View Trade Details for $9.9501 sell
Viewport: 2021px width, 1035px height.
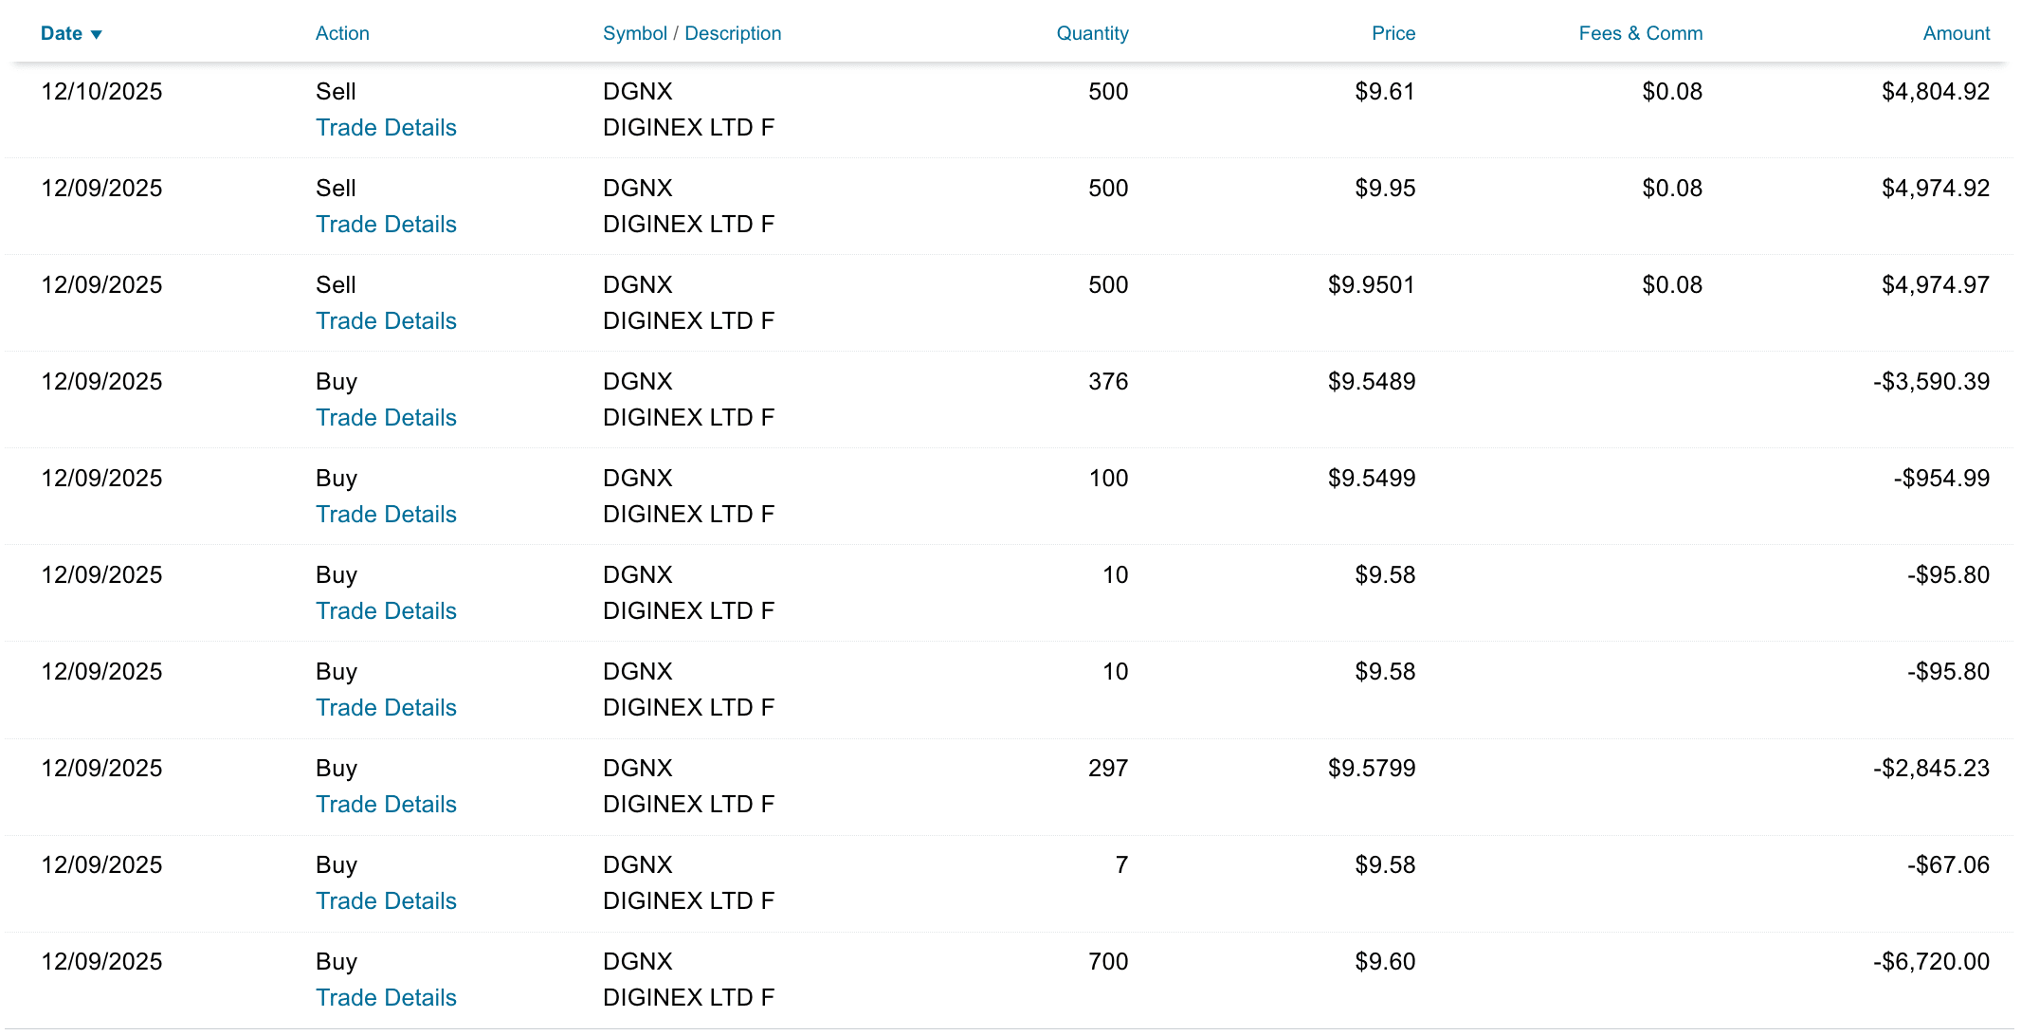386,321
